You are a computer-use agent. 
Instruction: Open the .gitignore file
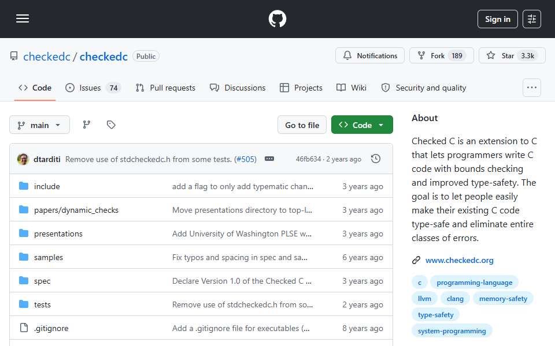[51, 328]
